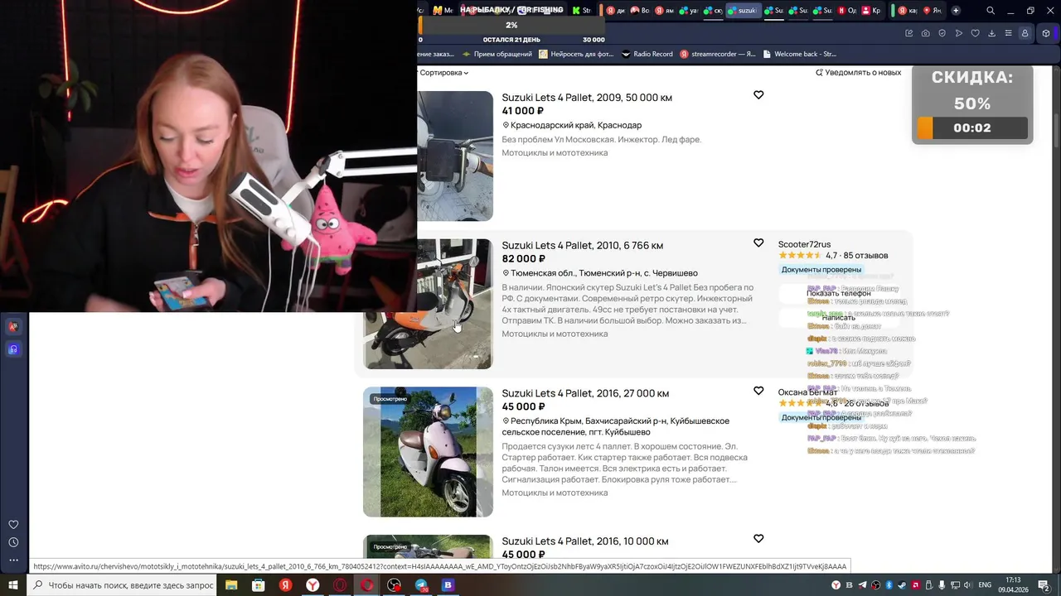Open the downloads icon in browser toolbar
Viewport: 1061px width, 596px height.
(992, 33)
